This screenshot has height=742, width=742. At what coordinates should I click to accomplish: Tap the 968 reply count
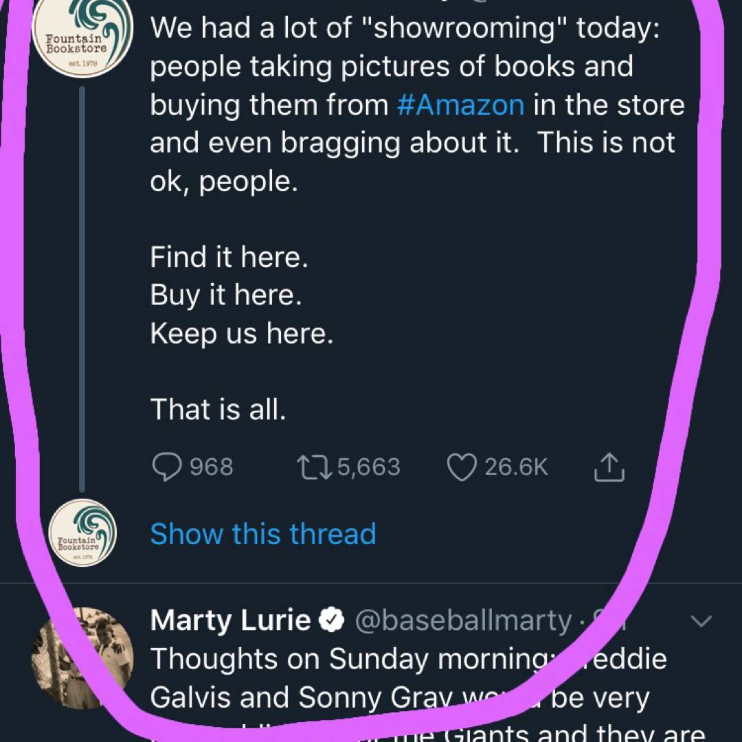click(x=211, y=467)
